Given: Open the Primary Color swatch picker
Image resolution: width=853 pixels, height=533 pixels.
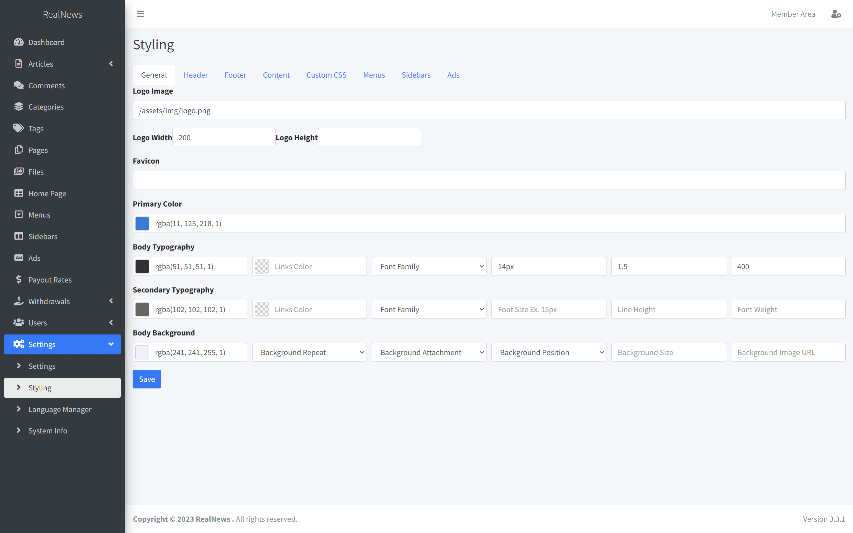Looking at the screenshot, I should pos(142,223).
